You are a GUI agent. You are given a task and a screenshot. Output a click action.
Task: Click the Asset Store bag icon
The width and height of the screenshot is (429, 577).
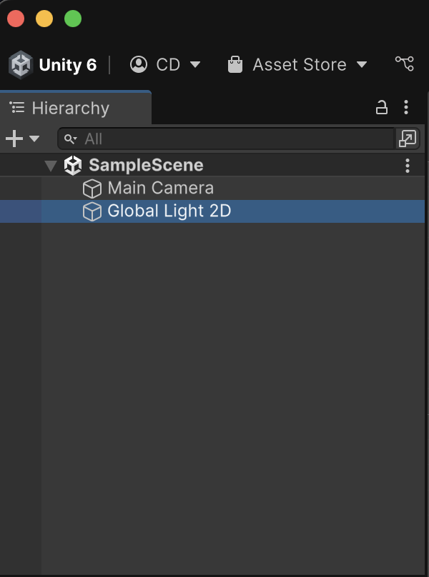(x=235, y=64)
